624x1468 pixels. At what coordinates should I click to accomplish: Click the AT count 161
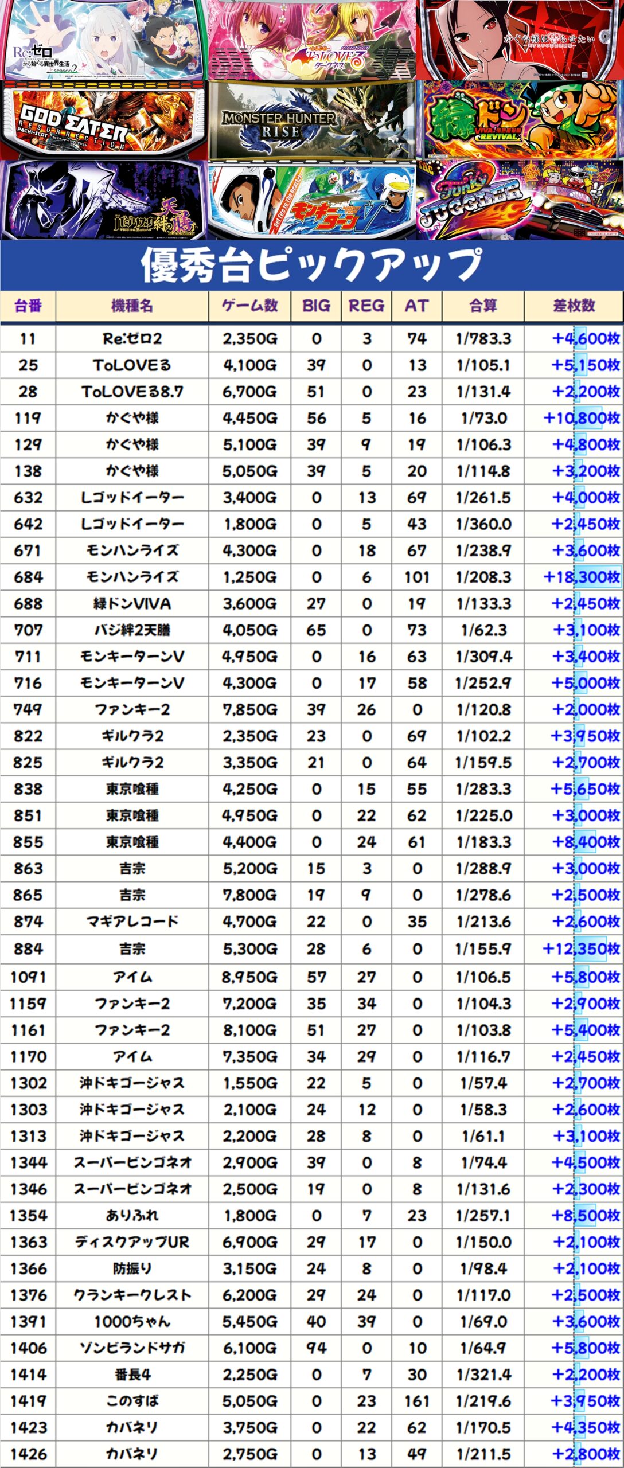tap(417, 1401)
